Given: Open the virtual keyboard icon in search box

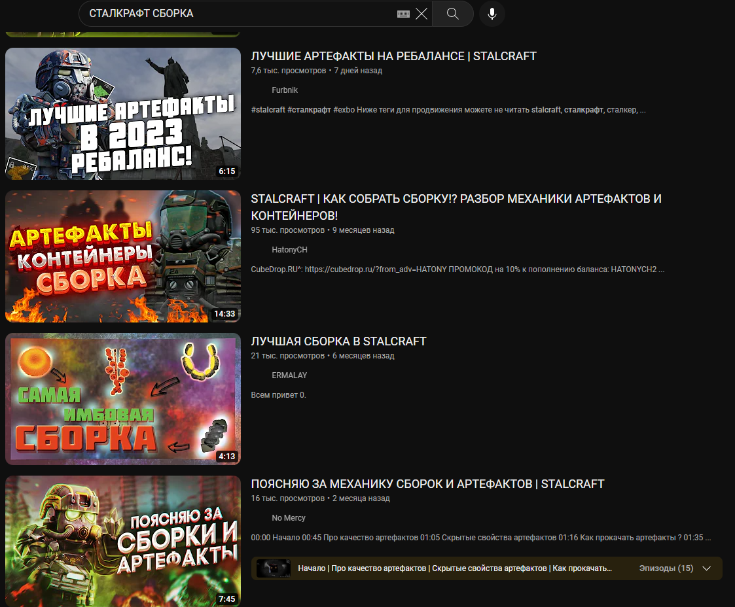Looking at the screenshot, I should coord(403,14).
